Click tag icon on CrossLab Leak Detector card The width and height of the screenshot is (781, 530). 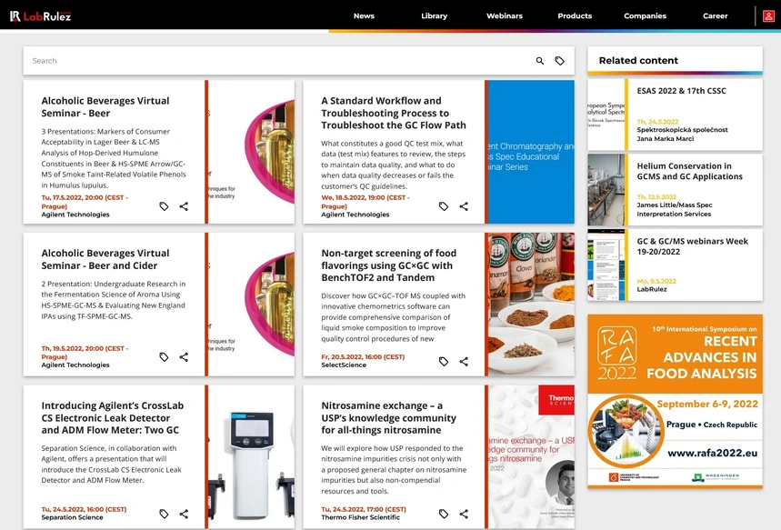point(164,514)
